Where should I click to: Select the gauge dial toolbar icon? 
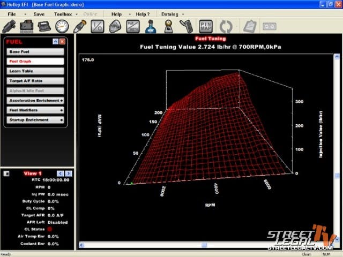pyautogui.click(x=62, y=26)
